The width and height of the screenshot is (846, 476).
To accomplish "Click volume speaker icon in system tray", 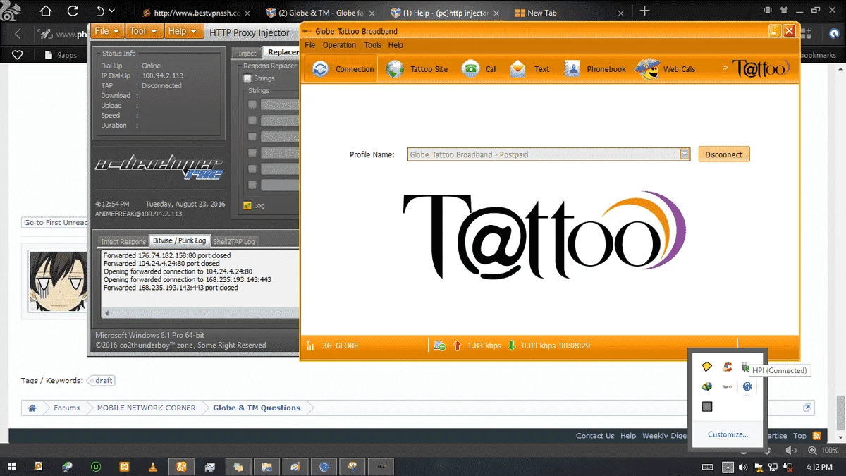I will pos(743,467).
